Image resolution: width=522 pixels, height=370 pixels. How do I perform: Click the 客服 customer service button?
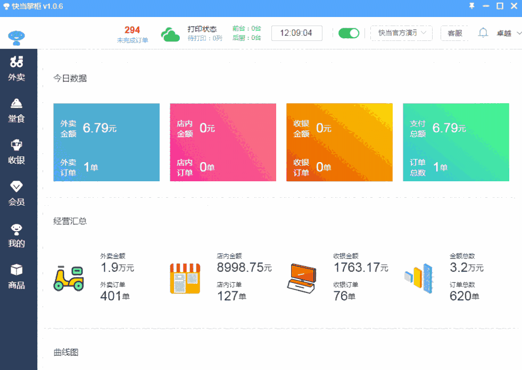454,32
